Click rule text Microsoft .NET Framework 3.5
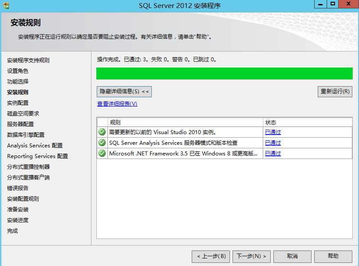This screenshot has width=359, height=266. coord(183,154)
